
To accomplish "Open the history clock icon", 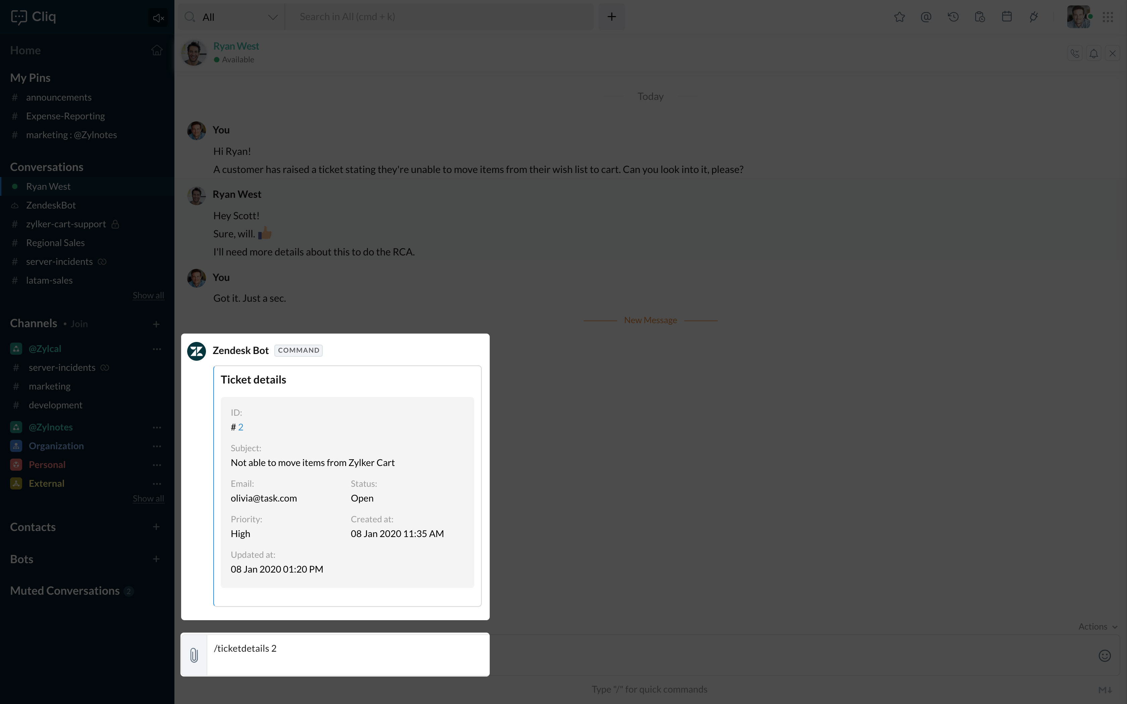I will pos(953,17).
